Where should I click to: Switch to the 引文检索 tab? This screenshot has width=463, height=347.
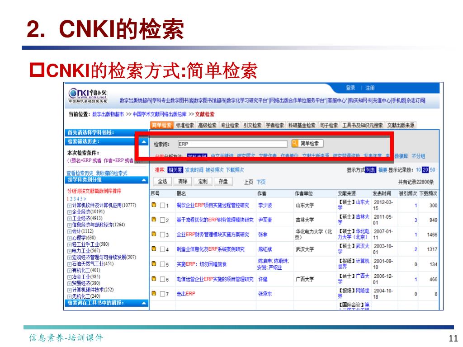pyautogui.click(x=252, y=125)
